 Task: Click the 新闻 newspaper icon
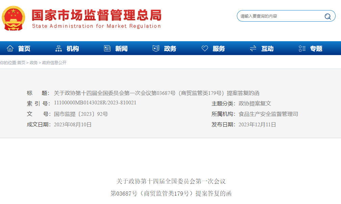[107, 48]
